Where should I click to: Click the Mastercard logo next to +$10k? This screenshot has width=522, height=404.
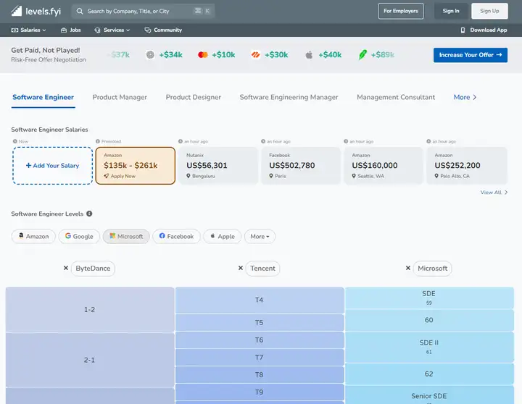[x=203, y=55]
